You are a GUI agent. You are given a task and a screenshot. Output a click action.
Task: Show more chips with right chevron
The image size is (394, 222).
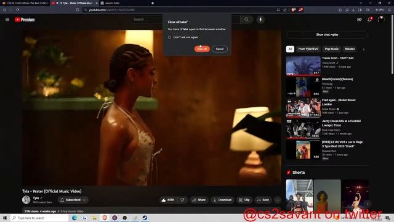tap(363, 49)
